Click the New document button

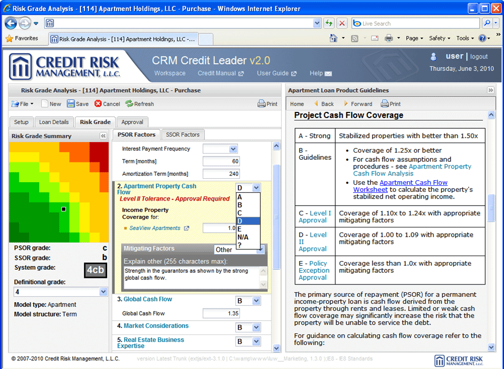point(51,104)
